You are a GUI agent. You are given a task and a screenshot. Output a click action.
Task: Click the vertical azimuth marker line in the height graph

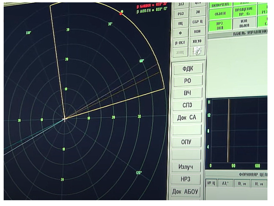[x=228, y=131]
